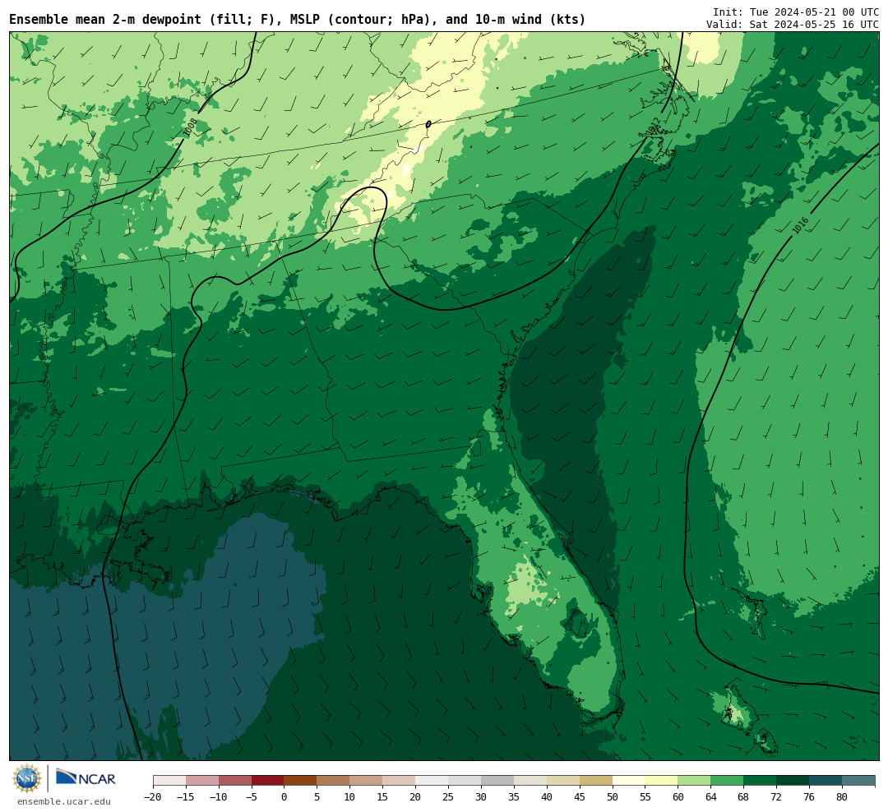Click colorbar swatch between 68 and 72

pyautogui.click(x=760, y=781)
